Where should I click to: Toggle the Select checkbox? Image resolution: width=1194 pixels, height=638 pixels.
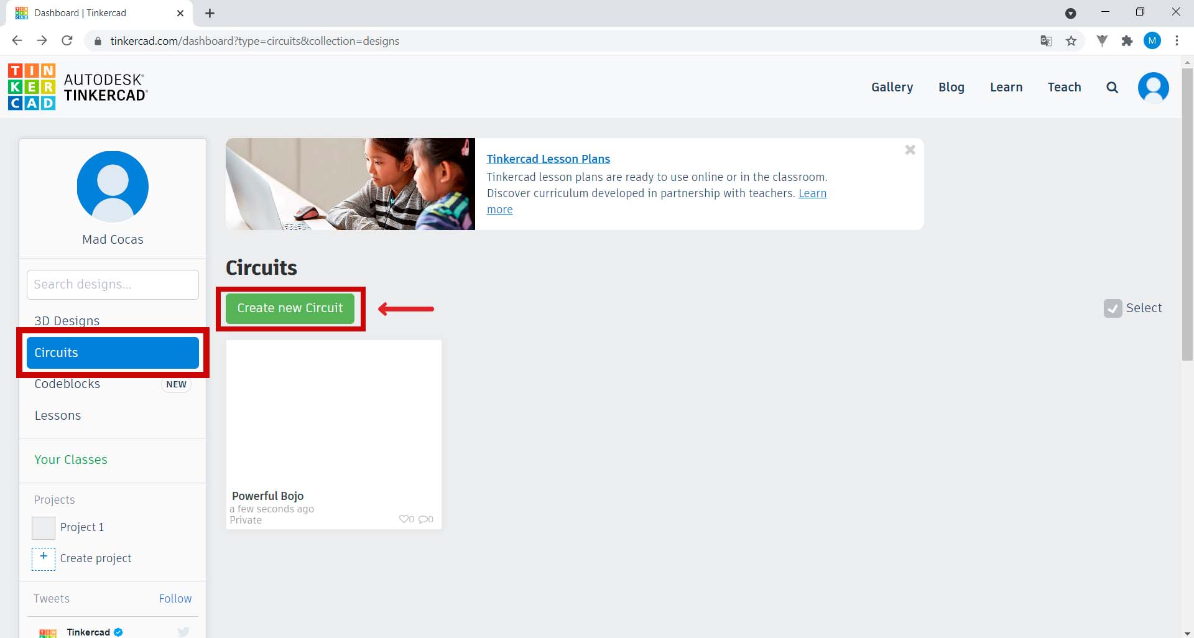pyautogui.click(x=1113, y=308)
